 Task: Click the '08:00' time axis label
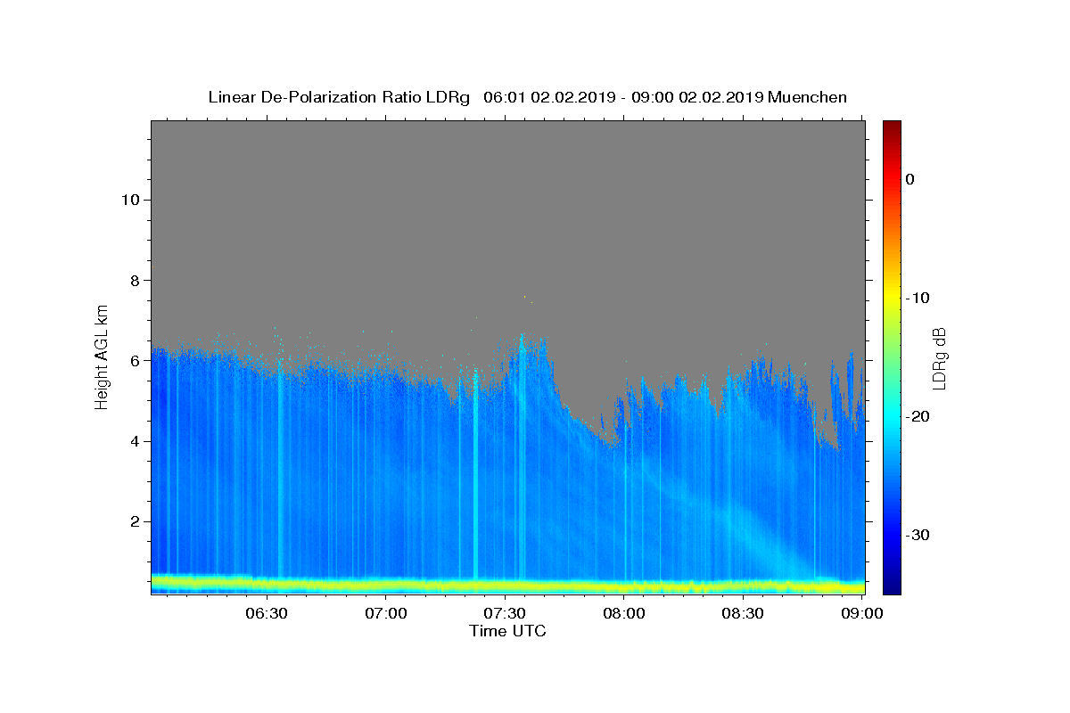click(x=624, y=613)
